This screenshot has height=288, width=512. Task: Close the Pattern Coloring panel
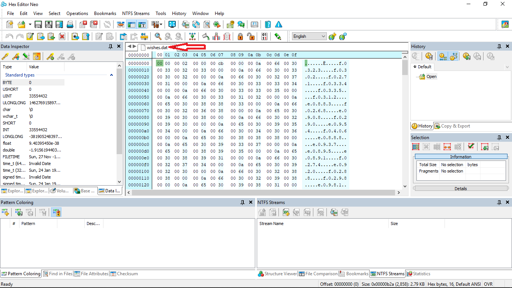tap(251, 202)
